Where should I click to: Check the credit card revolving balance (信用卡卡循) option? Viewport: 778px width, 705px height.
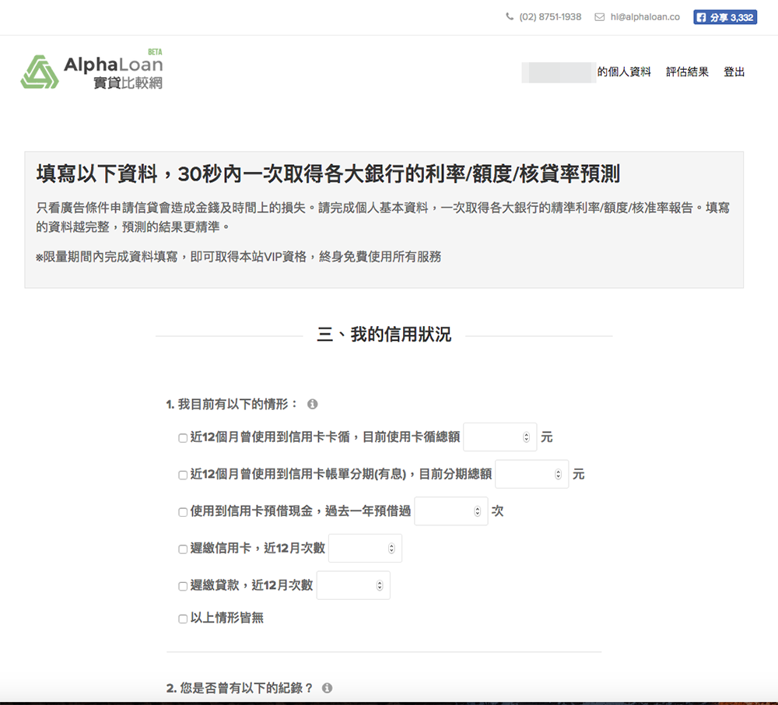click(x=183, y=438)
